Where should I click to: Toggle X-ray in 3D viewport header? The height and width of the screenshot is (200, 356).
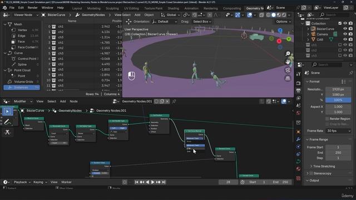point(261,15)
